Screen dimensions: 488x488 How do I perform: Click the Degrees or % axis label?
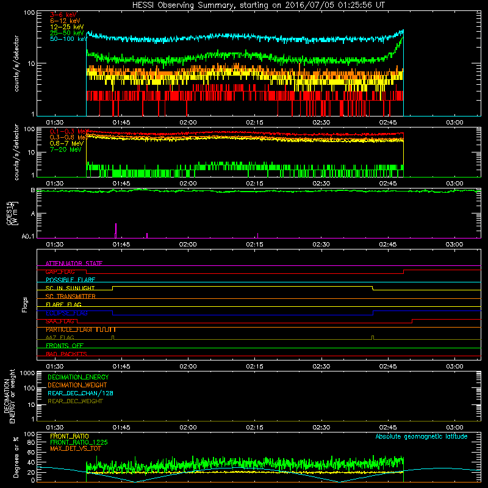tap(16, 457)
